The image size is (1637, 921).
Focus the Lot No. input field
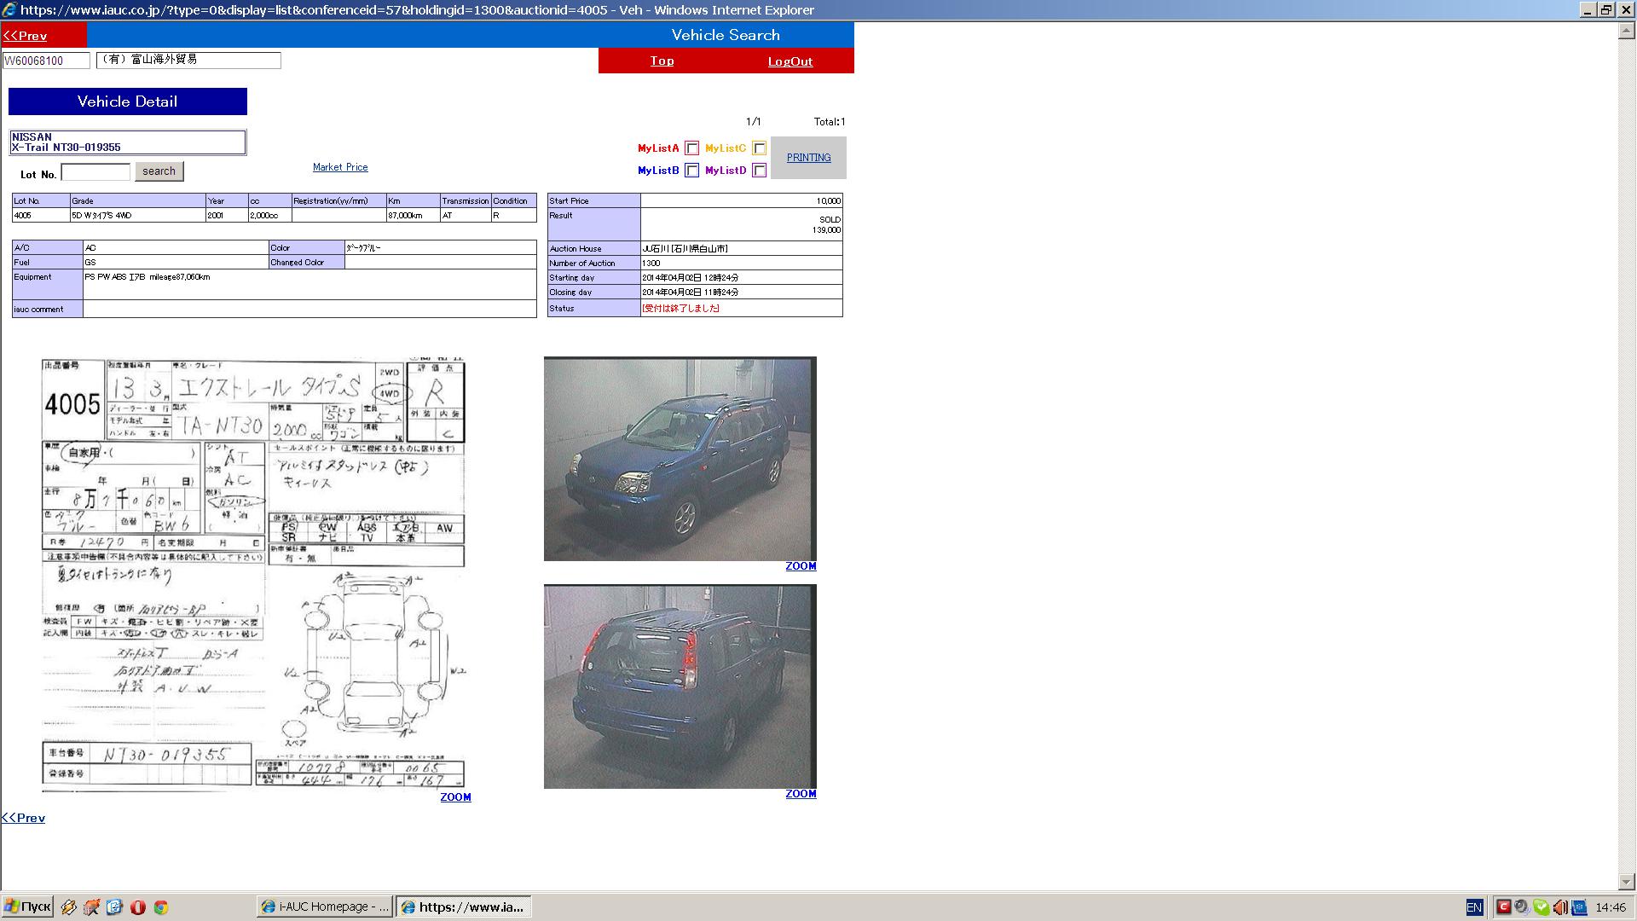pos(95,171)
